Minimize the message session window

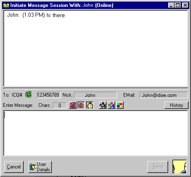point(171,5)
